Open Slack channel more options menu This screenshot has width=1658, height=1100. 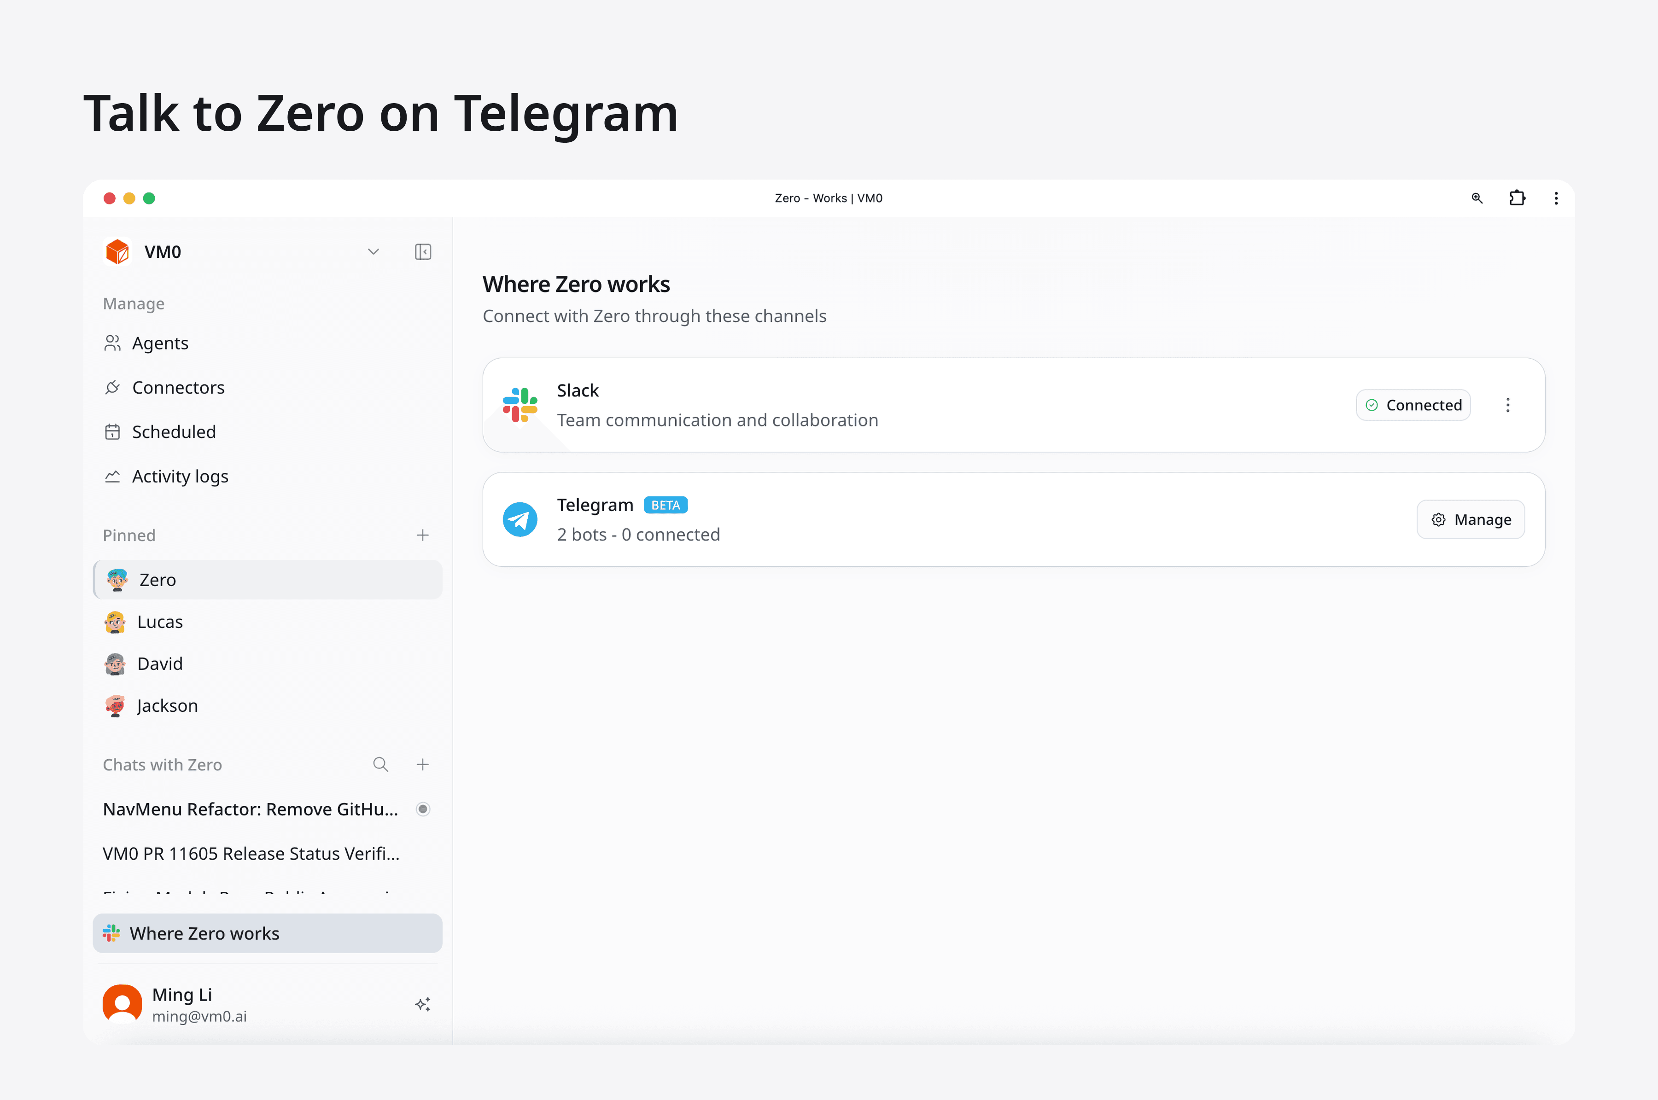(x=1507, y=405)
